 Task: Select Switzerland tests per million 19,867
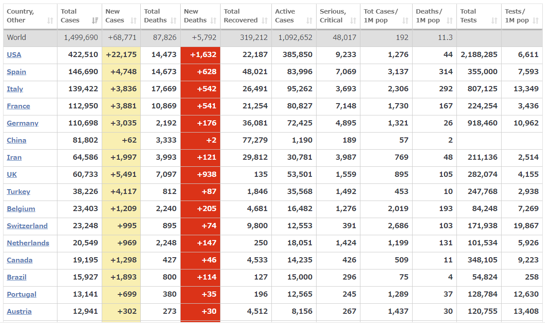(526, 226)
